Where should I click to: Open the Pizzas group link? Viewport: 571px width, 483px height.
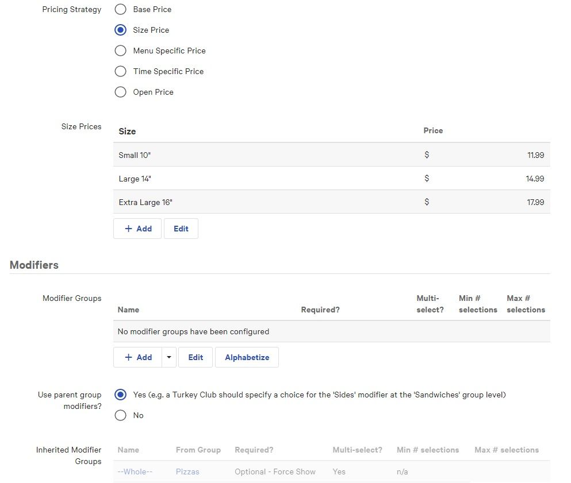tap(187, 472)
